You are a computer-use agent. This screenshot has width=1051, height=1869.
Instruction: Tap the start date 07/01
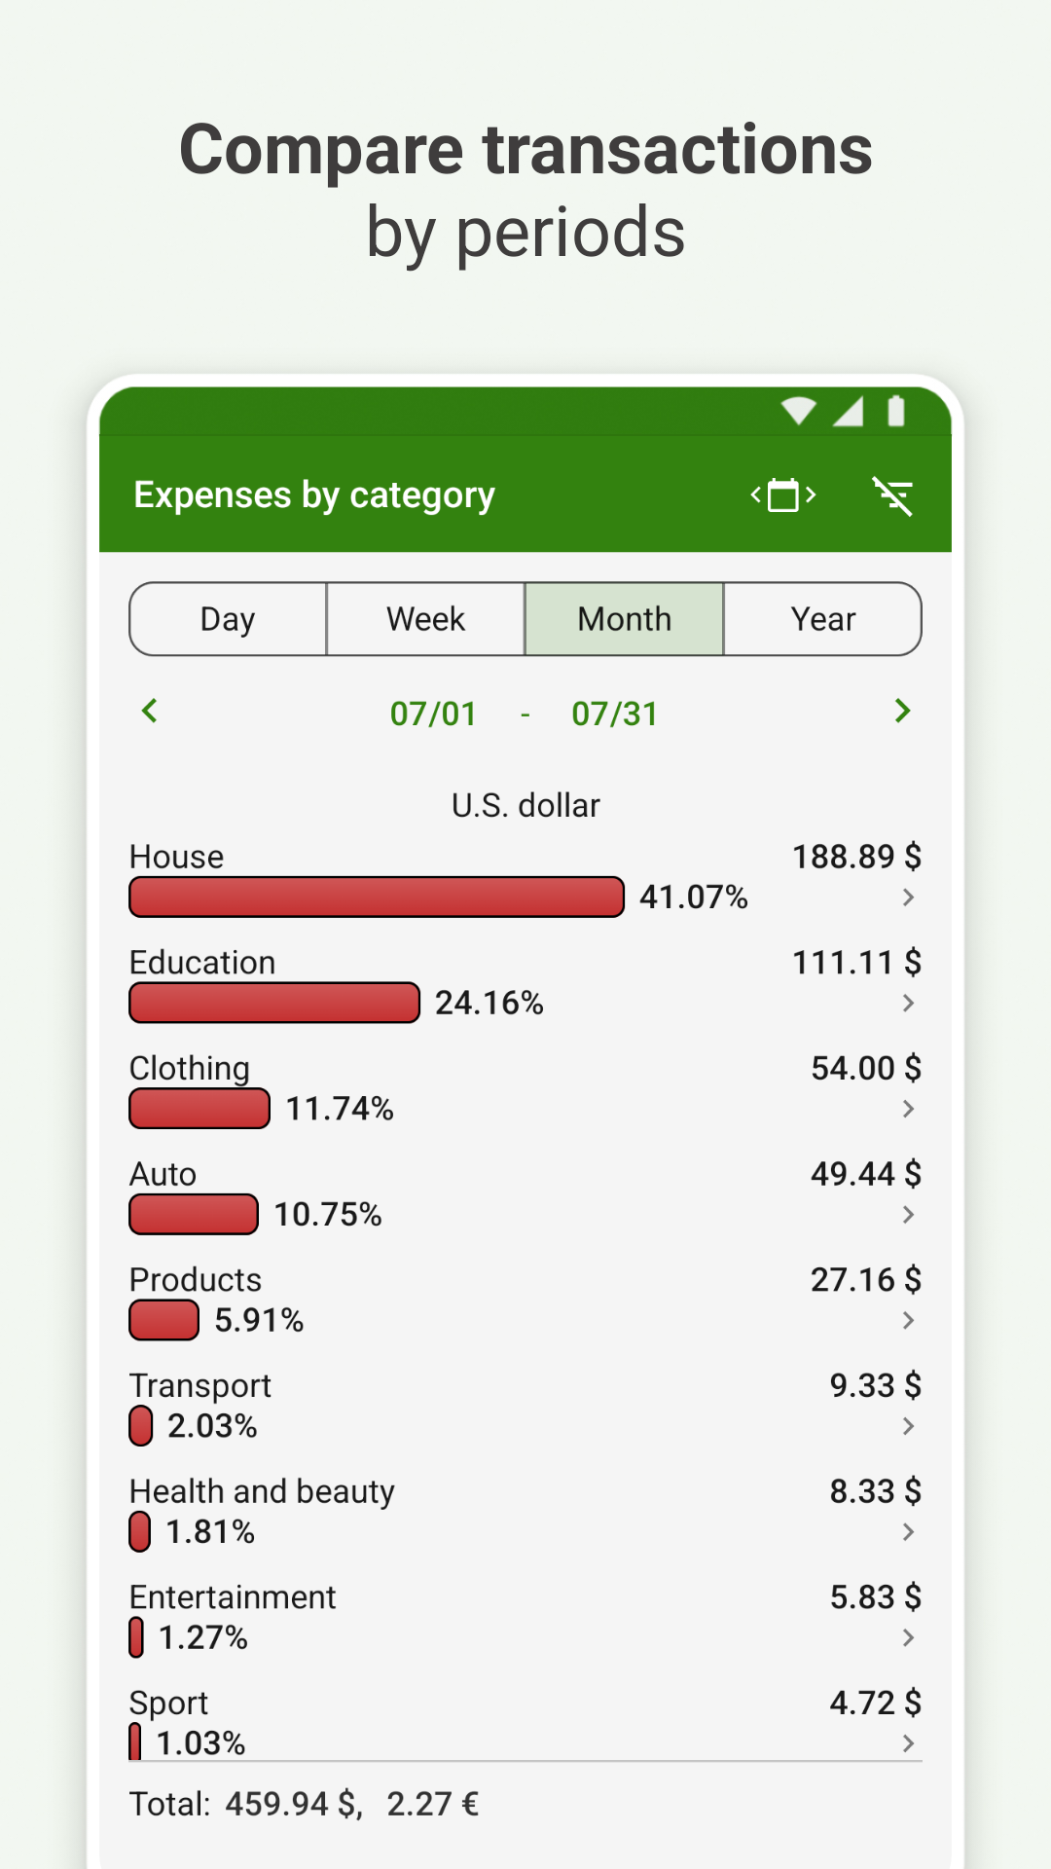[x=433, y=715]
